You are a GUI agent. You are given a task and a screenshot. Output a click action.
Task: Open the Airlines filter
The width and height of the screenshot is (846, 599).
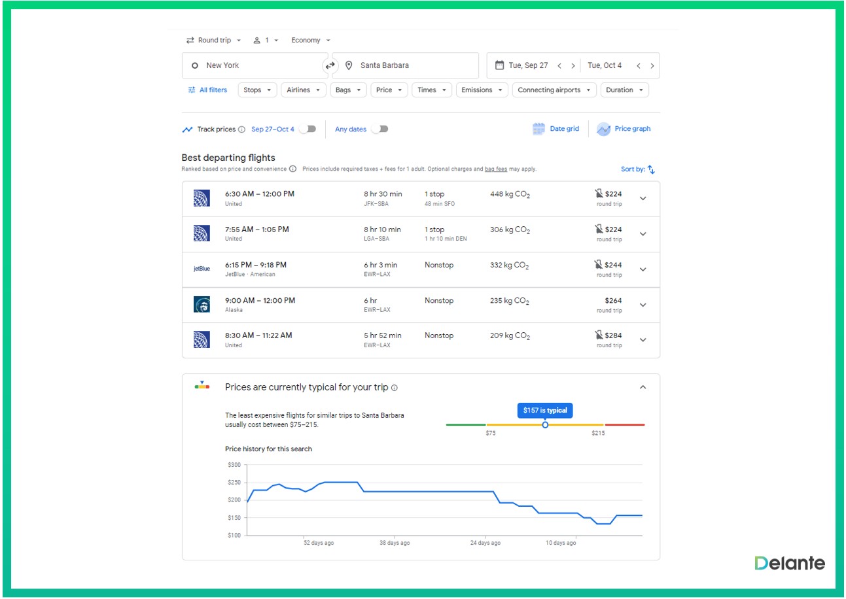[x=304, y=90]
